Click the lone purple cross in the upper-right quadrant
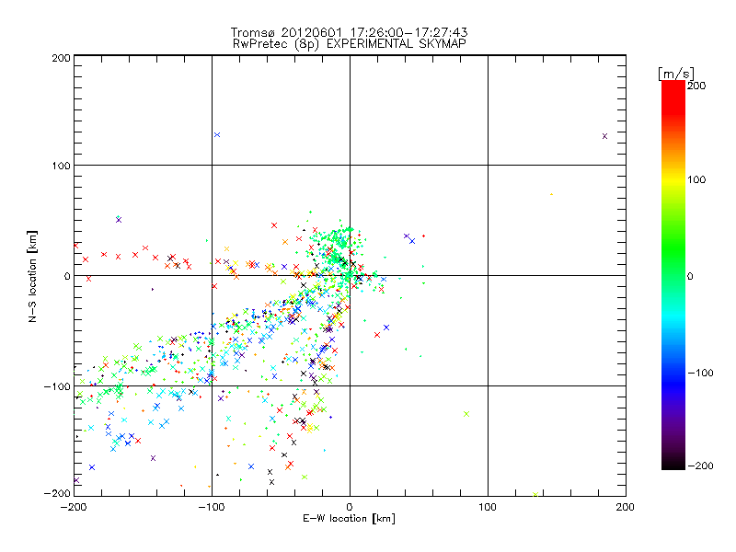The height and width of the screenshot is (552, 736). tap(604, 136)
